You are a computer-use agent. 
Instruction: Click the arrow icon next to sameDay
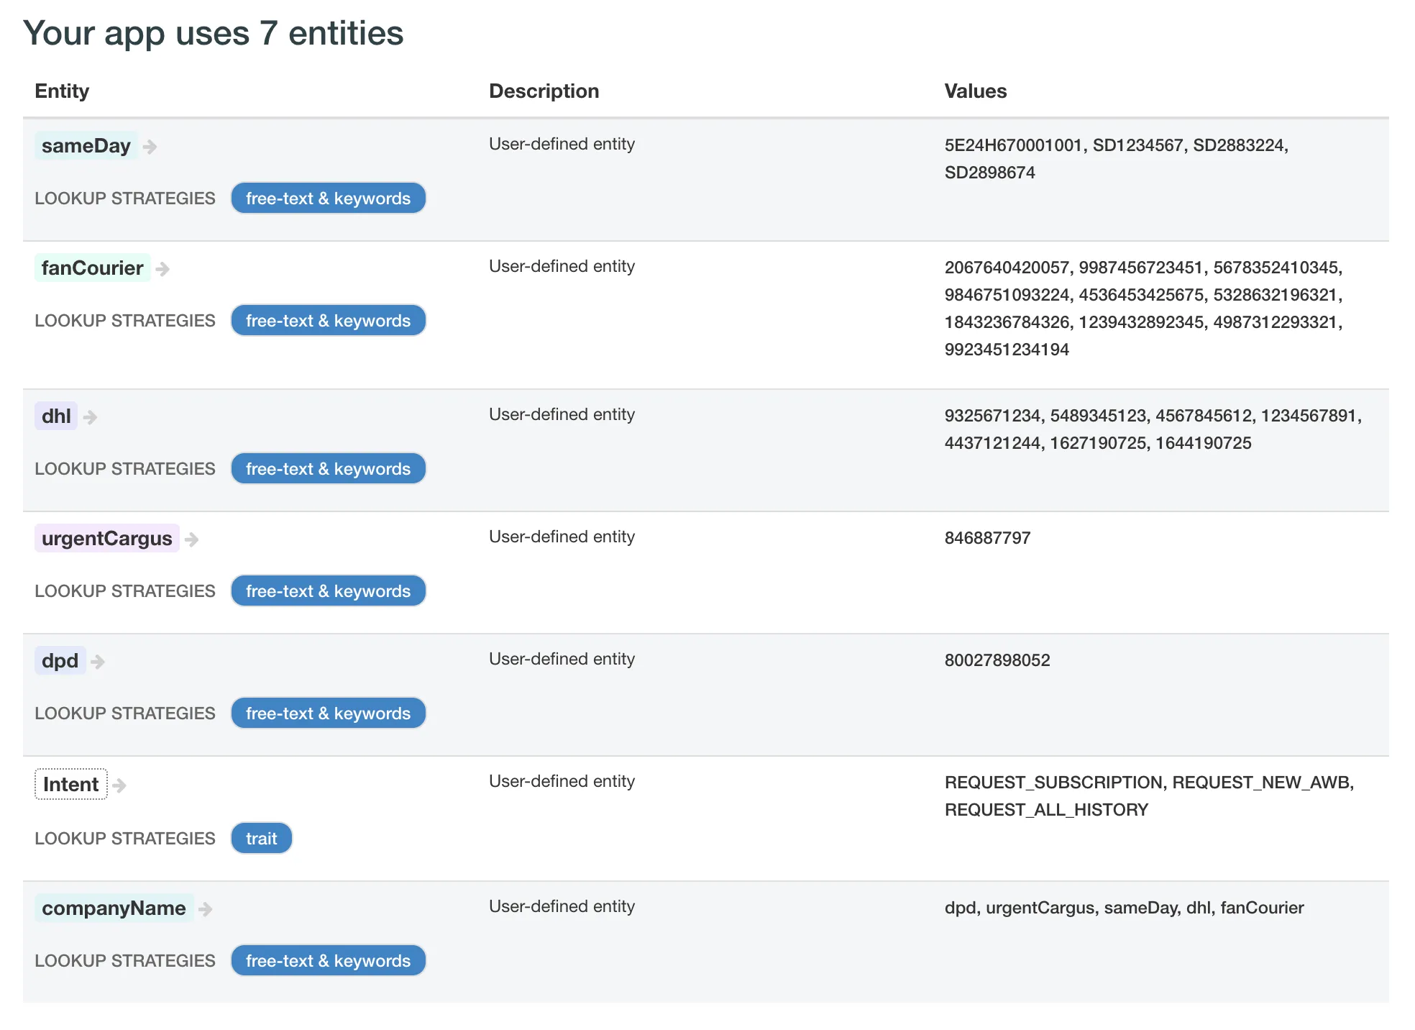150,147
